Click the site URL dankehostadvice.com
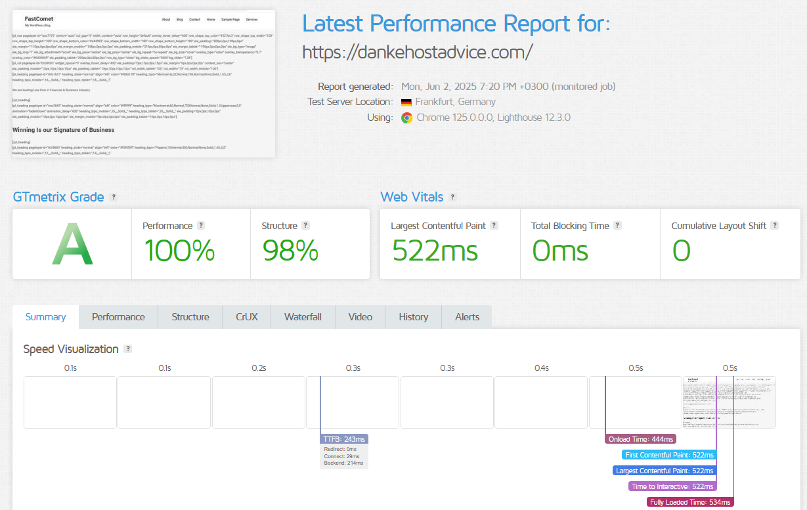This screenshot has height=510, width=807. click(418, 51)
